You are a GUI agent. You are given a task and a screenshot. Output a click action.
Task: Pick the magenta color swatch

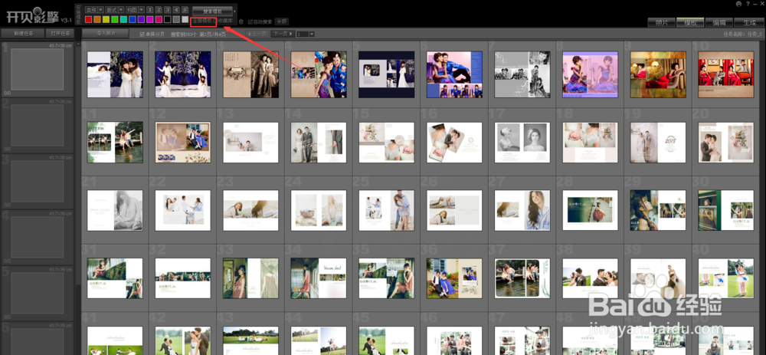tap(150, 20)
